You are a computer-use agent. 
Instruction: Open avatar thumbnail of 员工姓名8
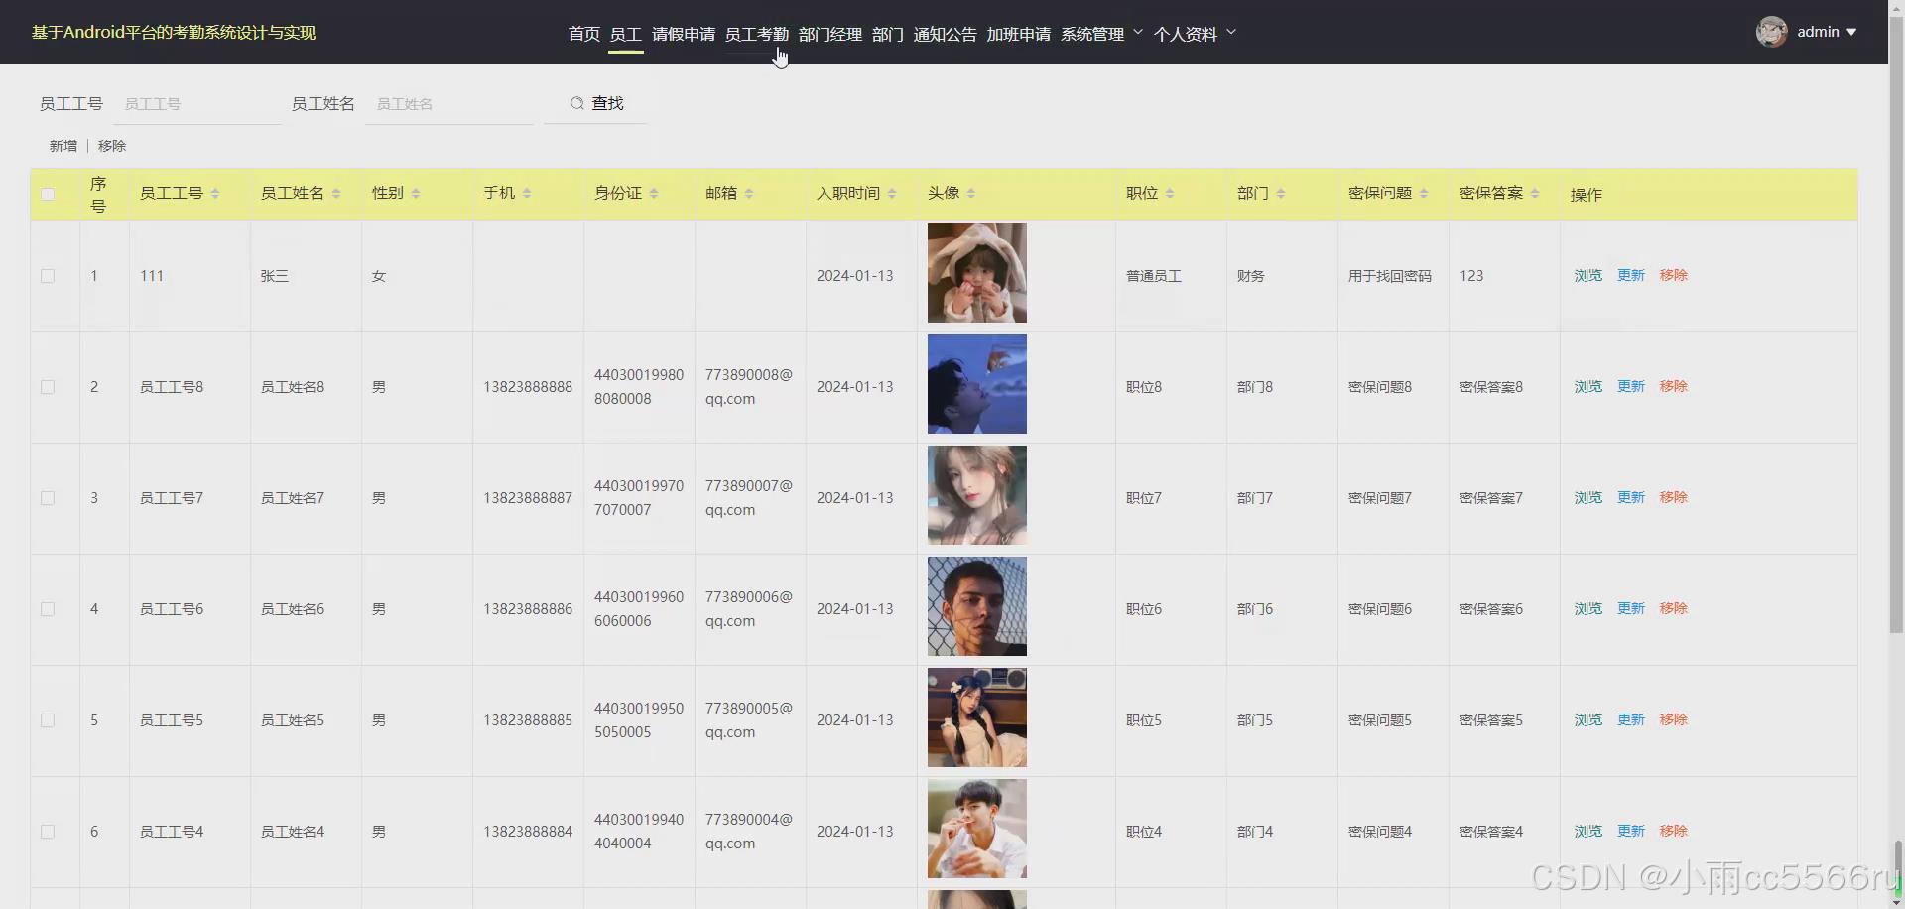coord(977,384)
